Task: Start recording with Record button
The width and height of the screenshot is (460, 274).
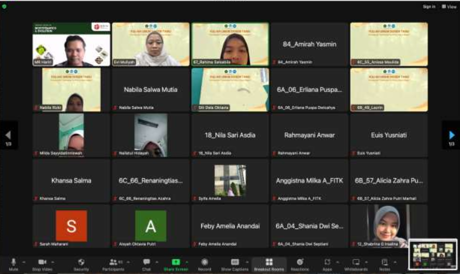Action: [x=204, y=263]
